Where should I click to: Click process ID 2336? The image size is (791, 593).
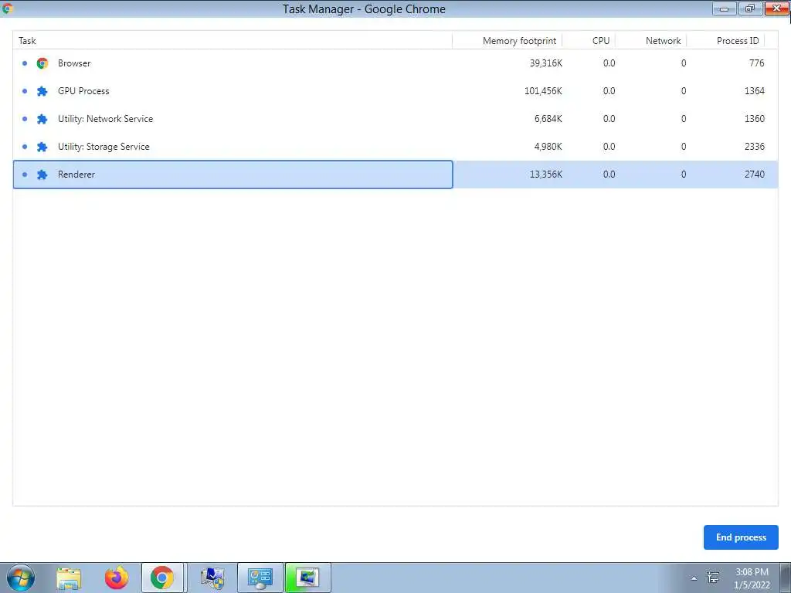point(754,146)
